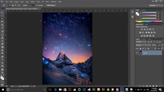
Task: Select the Rectangular Marquee tool
Action: (2, 15)
